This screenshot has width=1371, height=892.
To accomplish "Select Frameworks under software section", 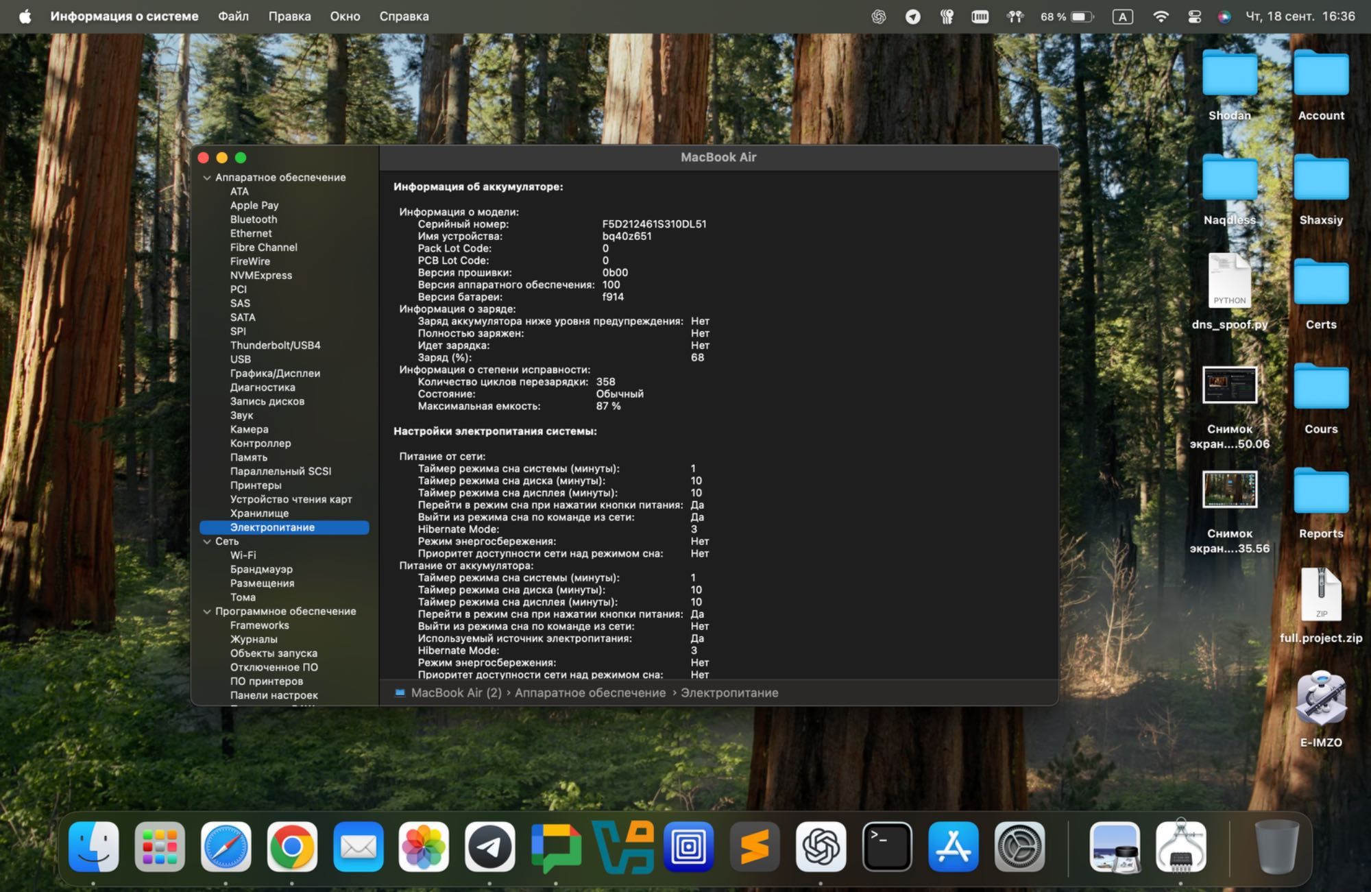I will click(x=259, y=625).
